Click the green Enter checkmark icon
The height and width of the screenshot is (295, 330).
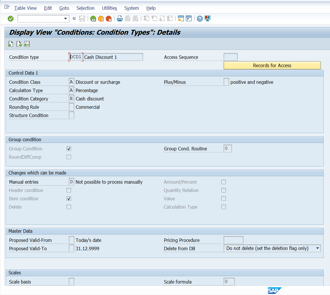click(x=11, y=19)
